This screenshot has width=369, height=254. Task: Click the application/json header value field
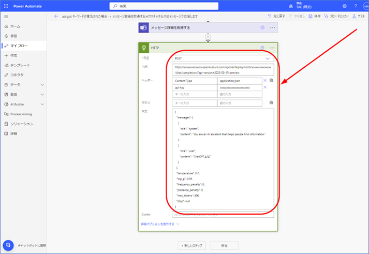coord(240,81)
